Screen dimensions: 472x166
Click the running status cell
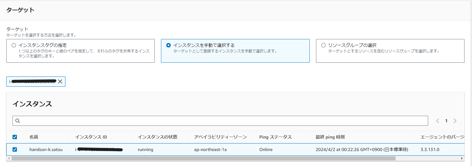coord(146,149)
